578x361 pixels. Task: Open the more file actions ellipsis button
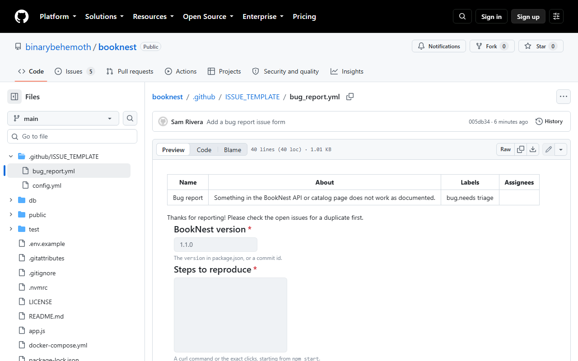(563, 97)
